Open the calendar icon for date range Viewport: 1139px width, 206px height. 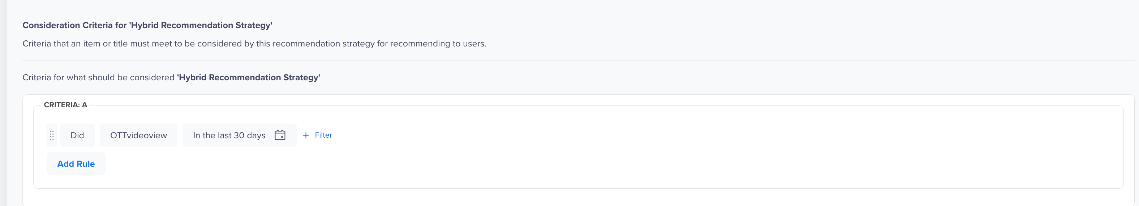coord(280,135)
